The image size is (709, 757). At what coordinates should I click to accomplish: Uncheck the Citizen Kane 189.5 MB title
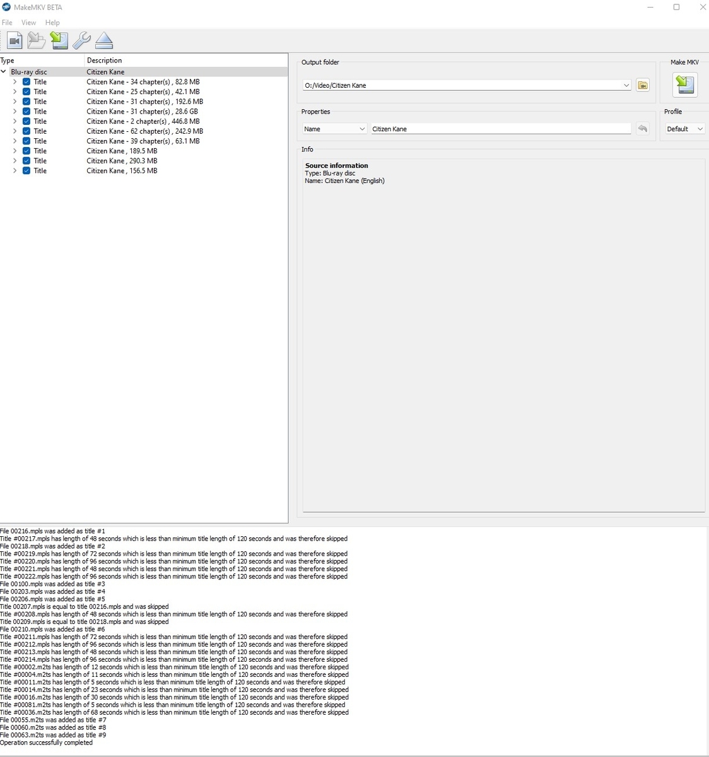coord(26,151)
